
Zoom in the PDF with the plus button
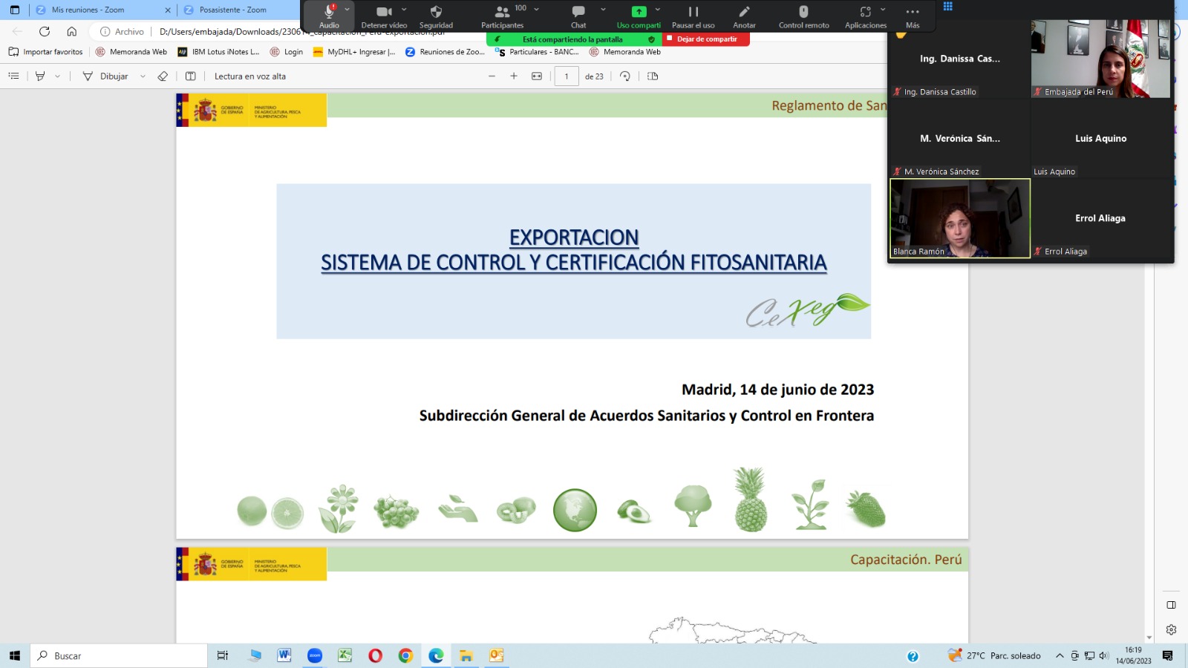click(514, 76)
